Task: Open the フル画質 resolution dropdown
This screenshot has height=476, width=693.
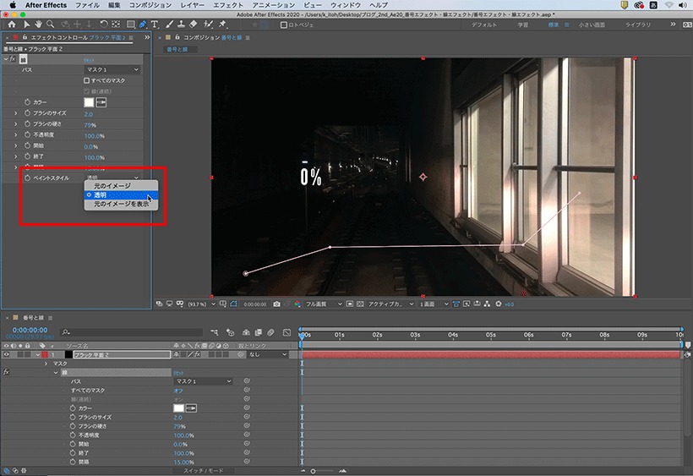Action: [324, 304]
